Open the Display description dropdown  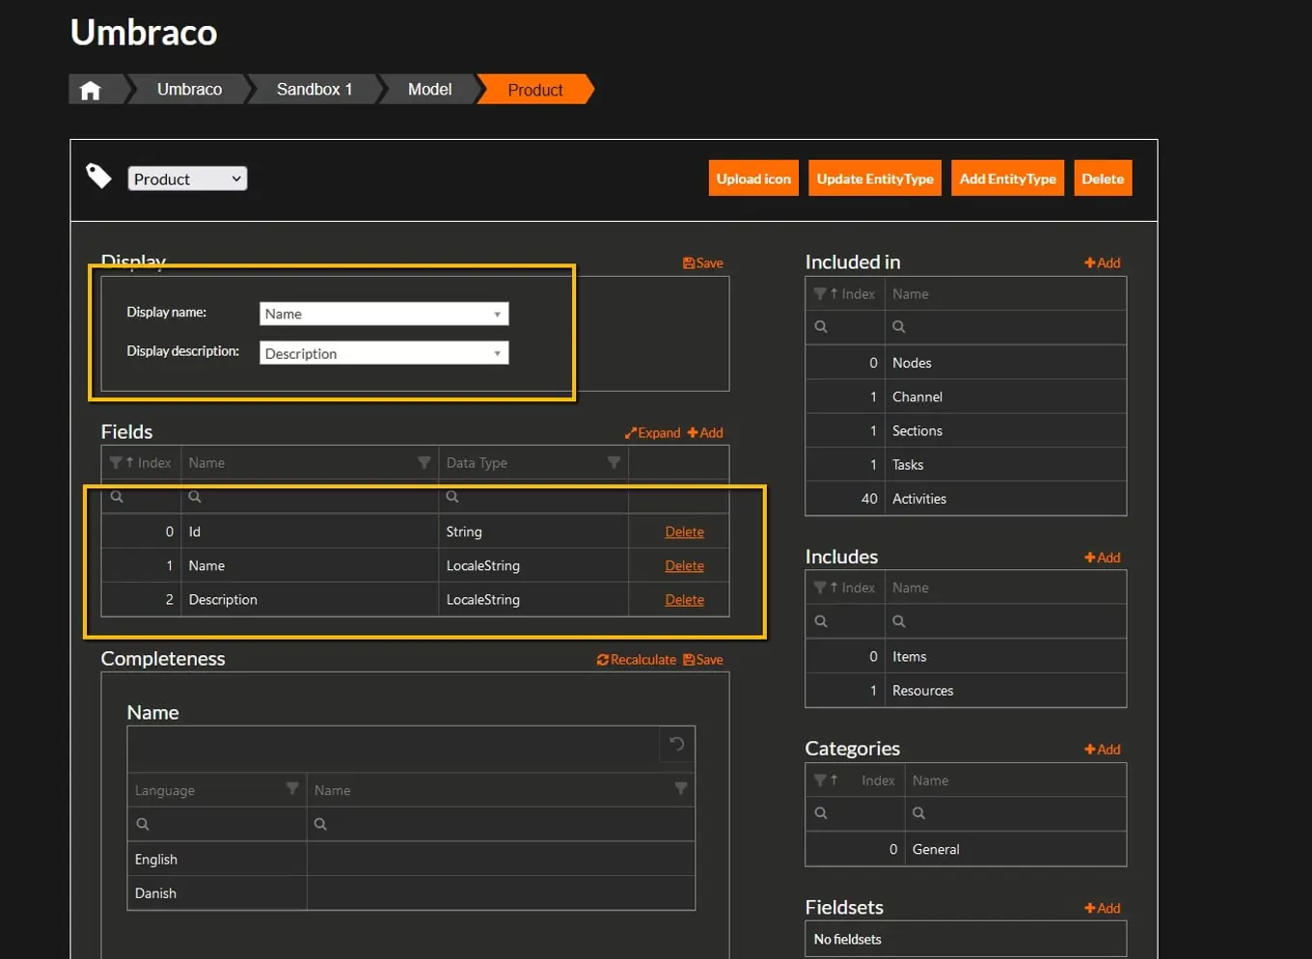[384, 353]
